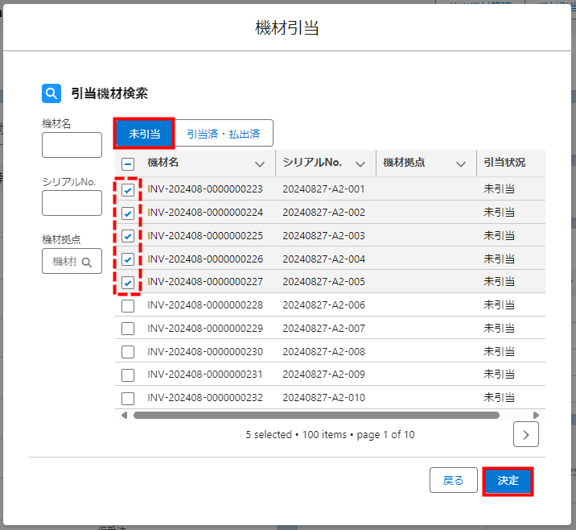Select the checkbox for INV-202408-0000000232

[128, 398]
